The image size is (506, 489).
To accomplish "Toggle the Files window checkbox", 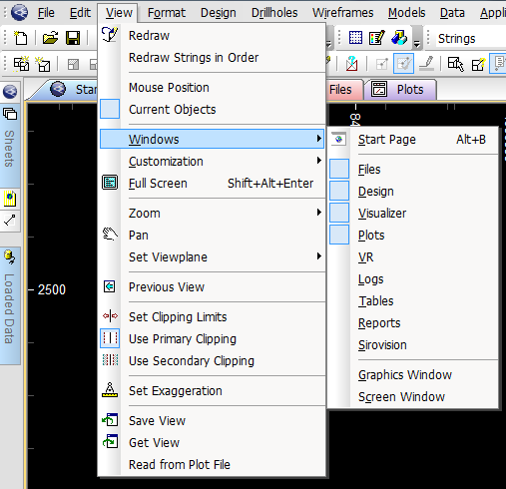I will point(339,169).
